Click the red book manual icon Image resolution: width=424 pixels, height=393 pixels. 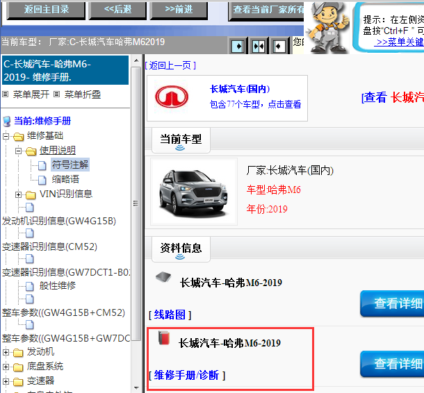click(164, 340)
